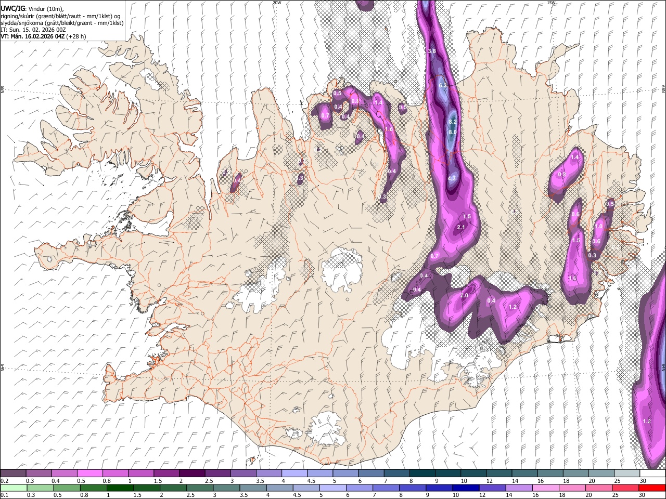The image size is (666, 499).
Task: Pick the dark mauve 0.2–0.3 snow scale swatch
Action: 13,473
